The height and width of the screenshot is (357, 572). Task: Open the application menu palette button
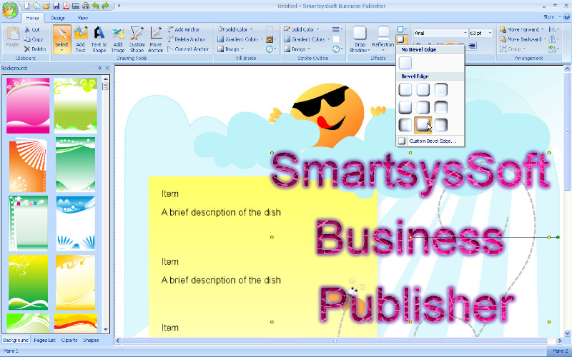(9, 9)
